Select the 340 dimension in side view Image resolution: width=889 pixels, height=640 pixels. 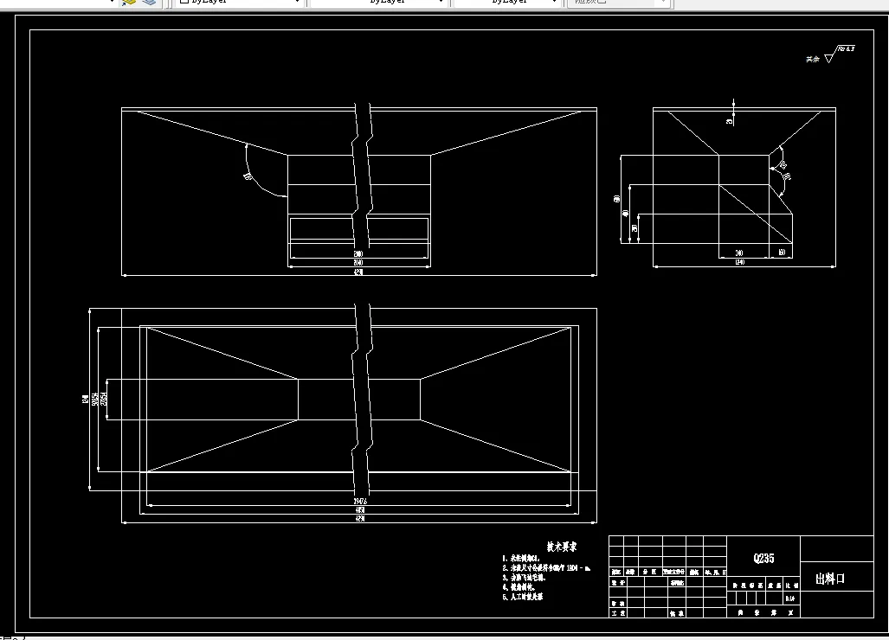tap(739, 253)
